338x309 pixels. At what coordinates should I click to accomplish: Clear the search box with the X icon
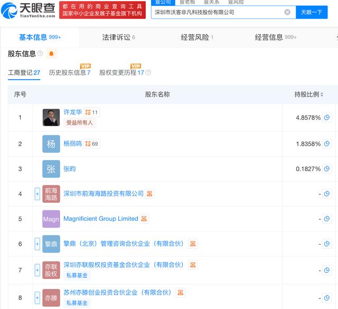(287, 12)
